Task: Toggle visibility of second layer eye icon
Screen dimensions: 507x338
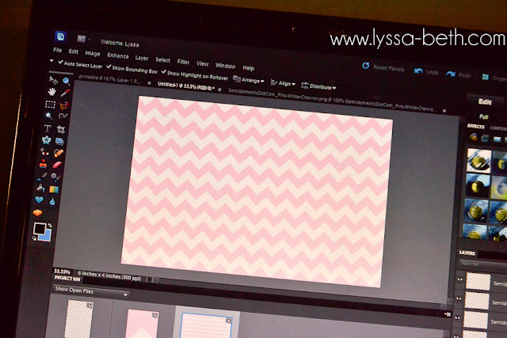Action: 459,298
